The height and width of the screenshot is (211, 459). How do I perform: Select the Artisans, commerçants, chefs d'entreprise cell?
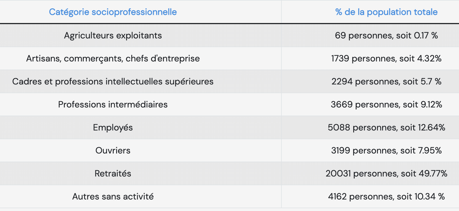(113, 58)
